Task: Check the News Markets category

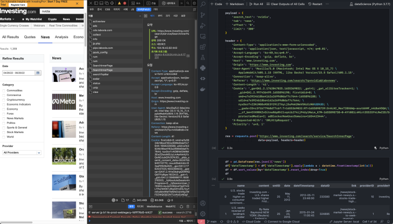Action: point(4,118)
